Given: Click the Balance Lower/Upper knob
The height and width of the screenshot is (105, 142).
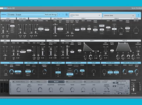Looking at the screenshot, I should pos(45,71).
